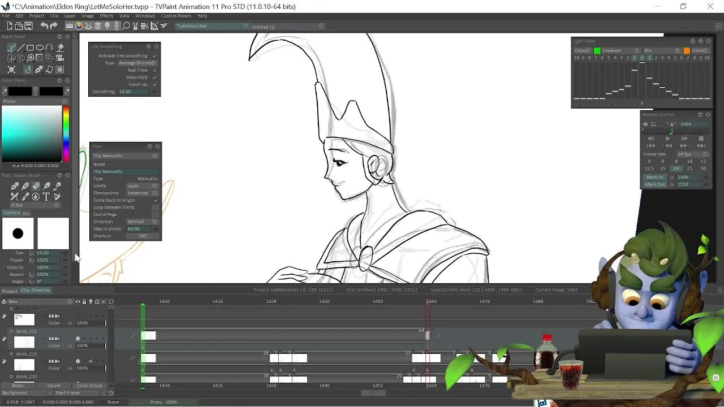The width and height of the screenshot is (724, 407).
Task: Select the Text brush T tool
Action: (46, 197)
